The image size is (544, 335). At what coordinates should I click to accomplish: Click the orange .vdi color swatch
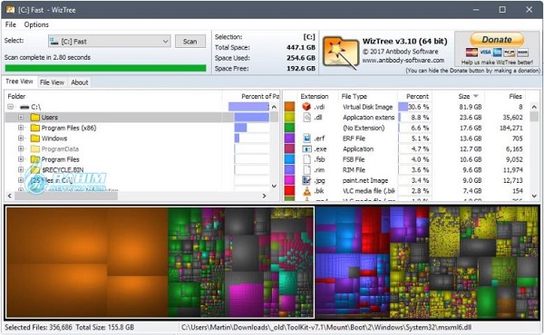(289, 106)
